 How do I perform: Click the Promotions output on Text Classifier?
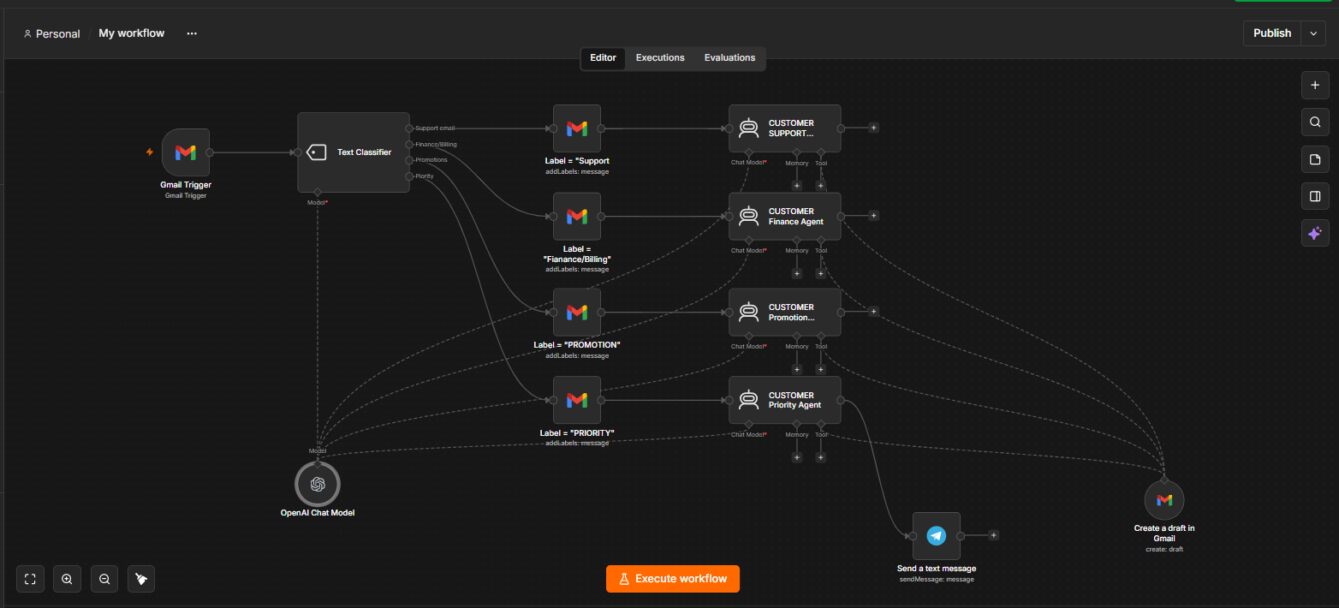pyautogui.click(x=409, y=160)
